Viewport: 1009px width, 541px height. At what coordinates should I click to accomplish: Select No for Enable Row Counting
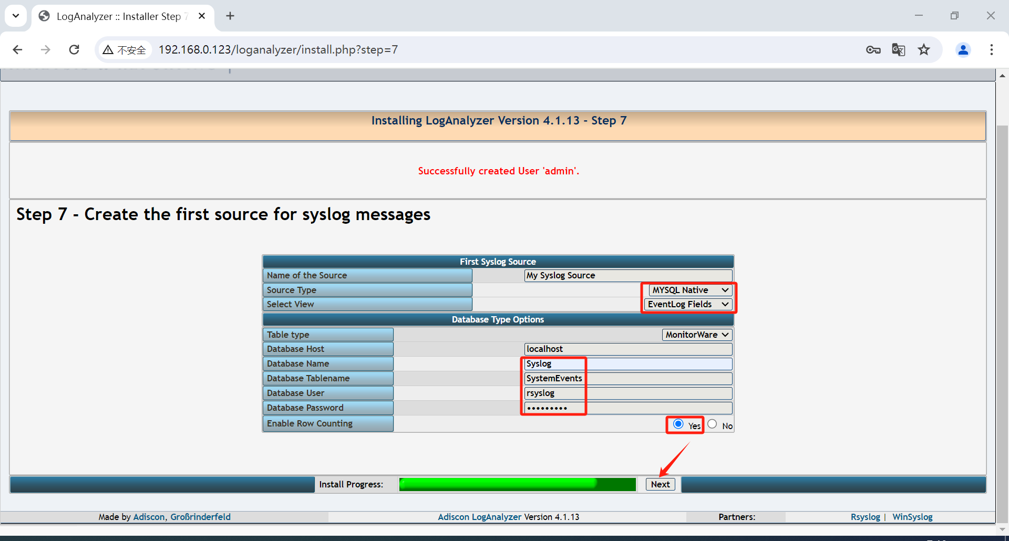click(712, 424)
